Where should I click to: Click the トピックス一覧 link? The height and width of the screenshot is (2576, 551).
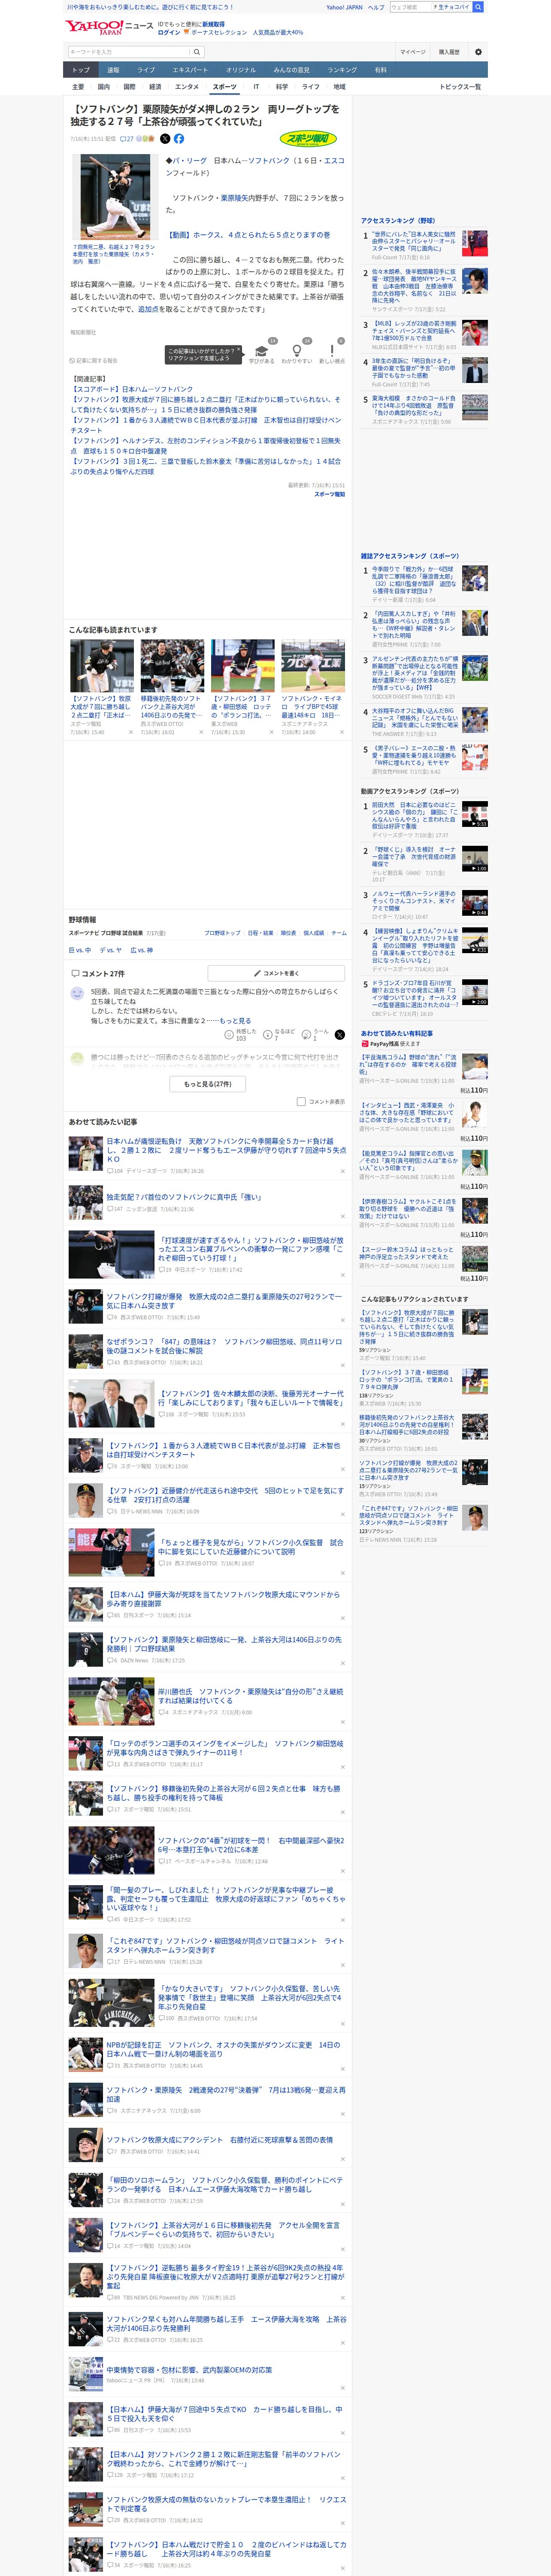coord(460,87)
